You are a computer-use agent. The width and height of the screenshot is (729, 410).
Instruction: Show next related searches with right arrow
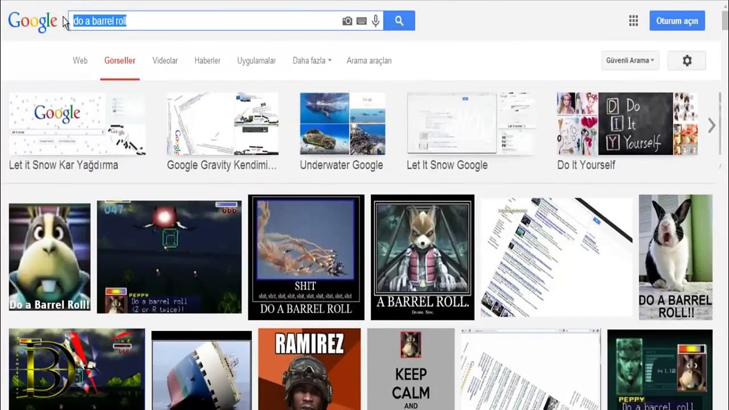[711, 126]
